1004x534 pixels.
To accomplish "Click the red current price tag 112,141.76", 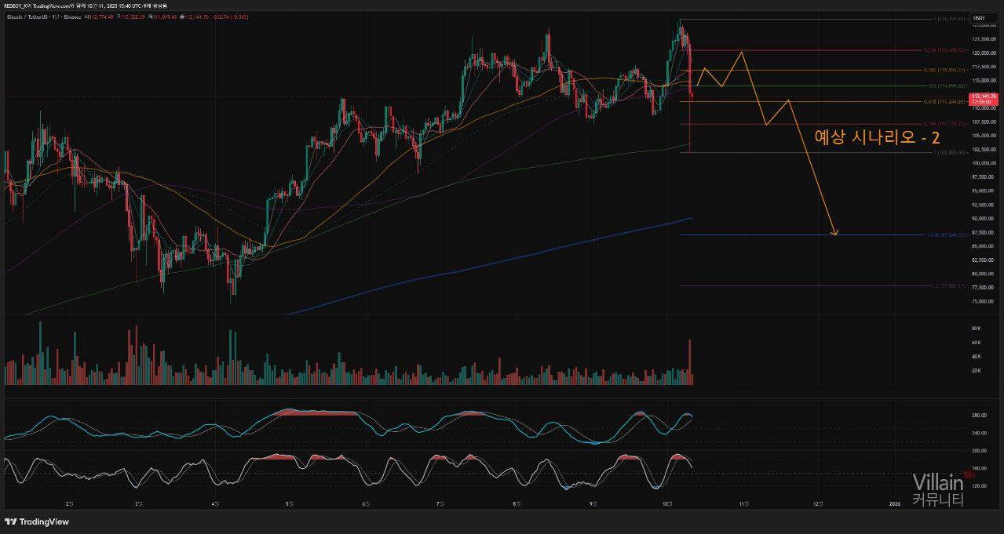I will pos(983,97).
